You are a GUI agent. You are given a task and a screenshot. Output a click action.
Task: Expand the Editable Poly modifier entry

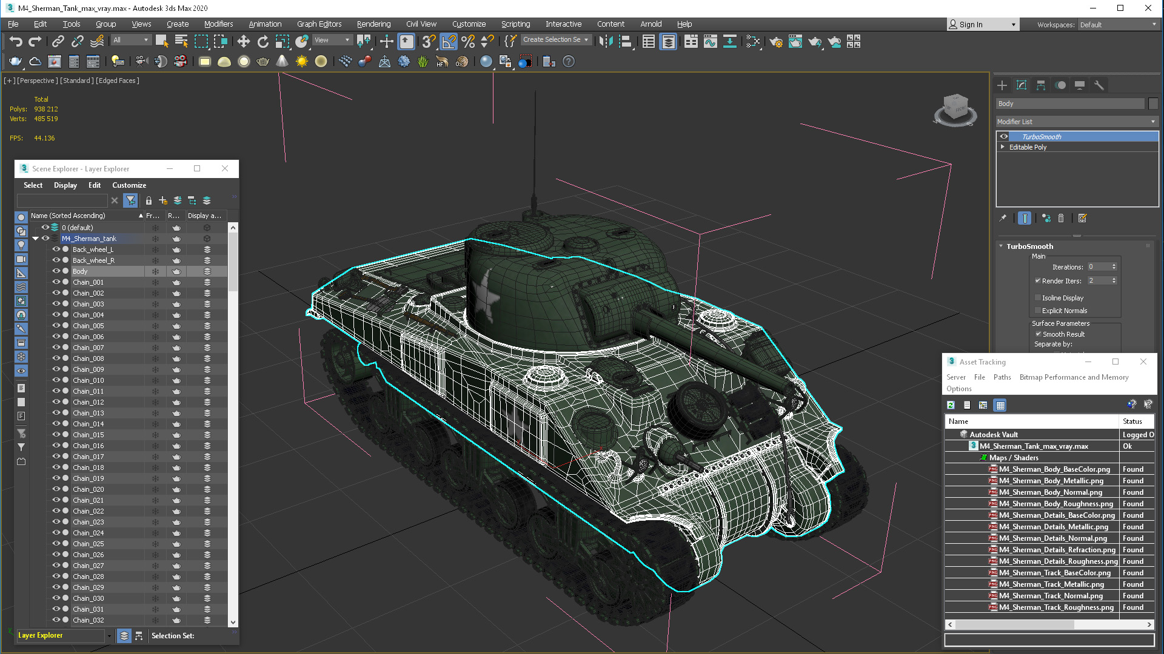1003,147
